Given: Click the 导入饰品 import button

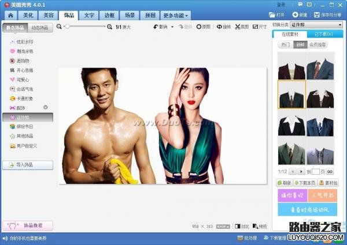Looking at the screenshot, I should click(x=28, y=165).
